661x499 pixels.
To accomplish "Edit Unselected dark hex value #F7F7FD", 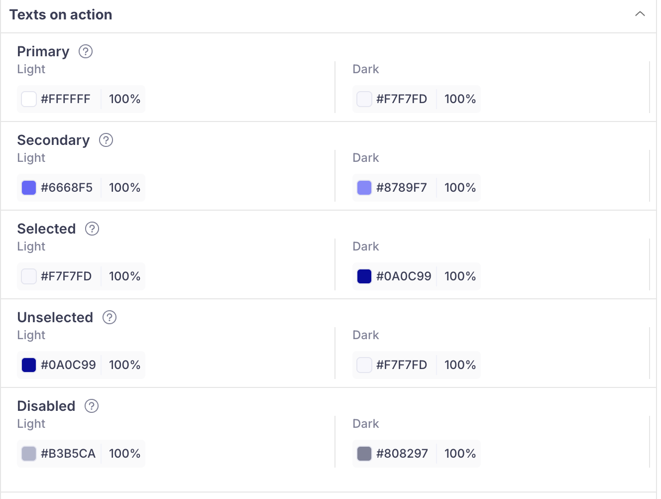I will coord(402,365).
